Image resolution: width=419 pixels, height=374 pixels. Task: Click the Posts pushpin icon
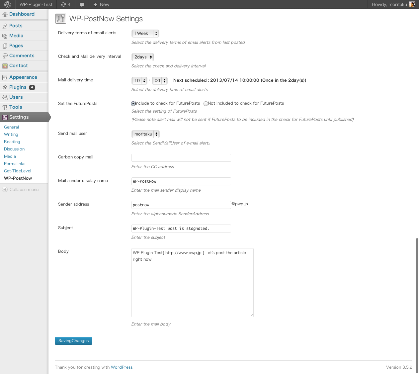(x=5, y=26)
